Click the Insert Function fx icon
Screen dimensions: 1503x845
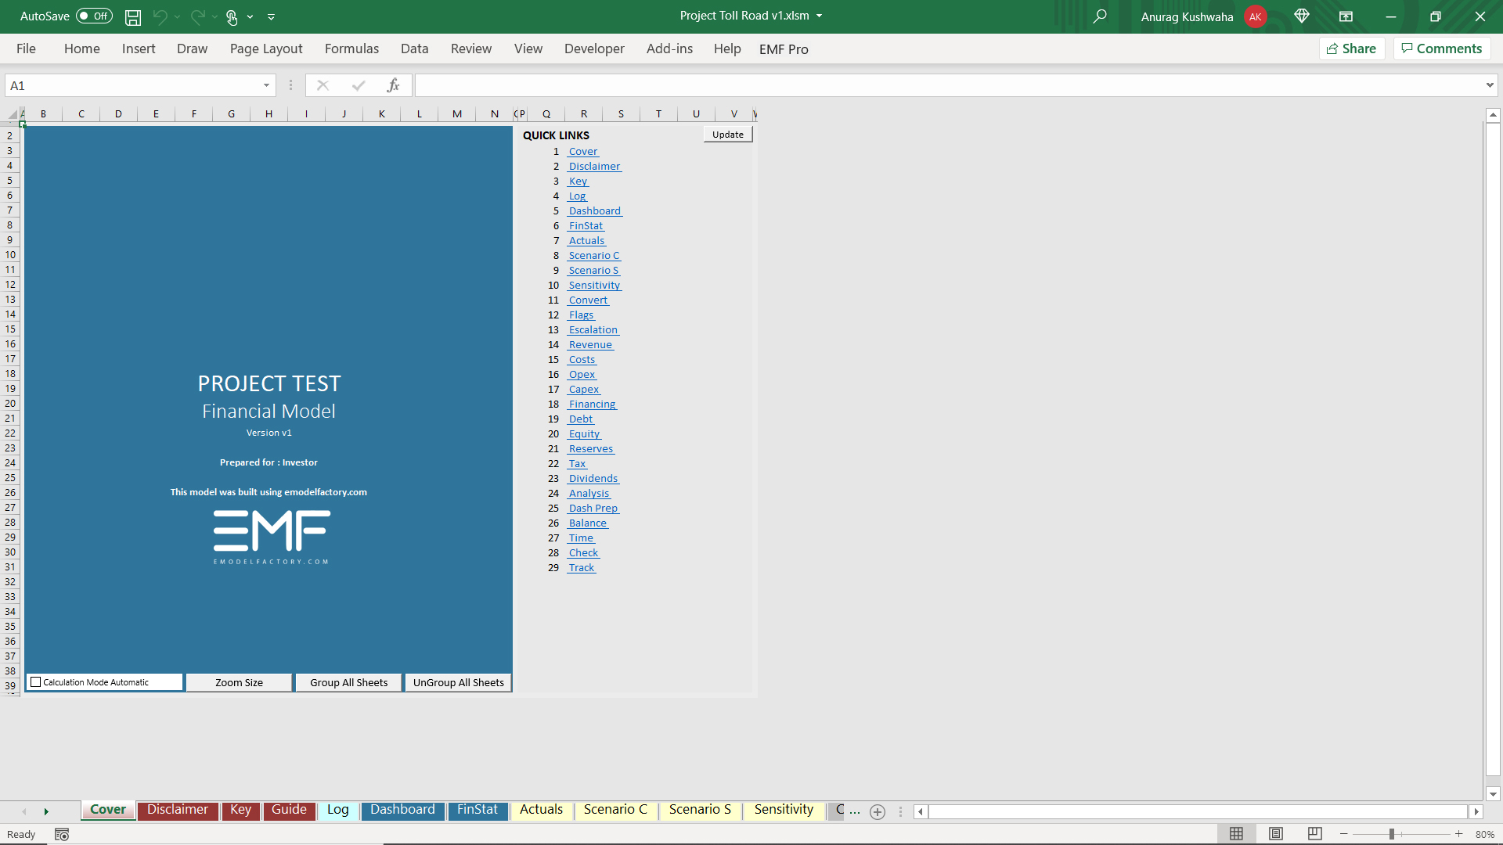(x=393, y=85)
